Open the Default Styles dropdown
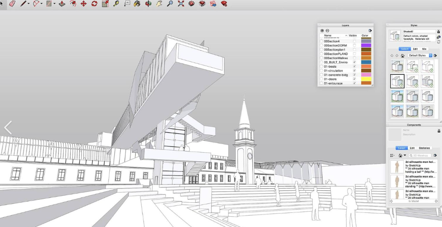This screenshot has height=227, width=442. tap(420, 55)
